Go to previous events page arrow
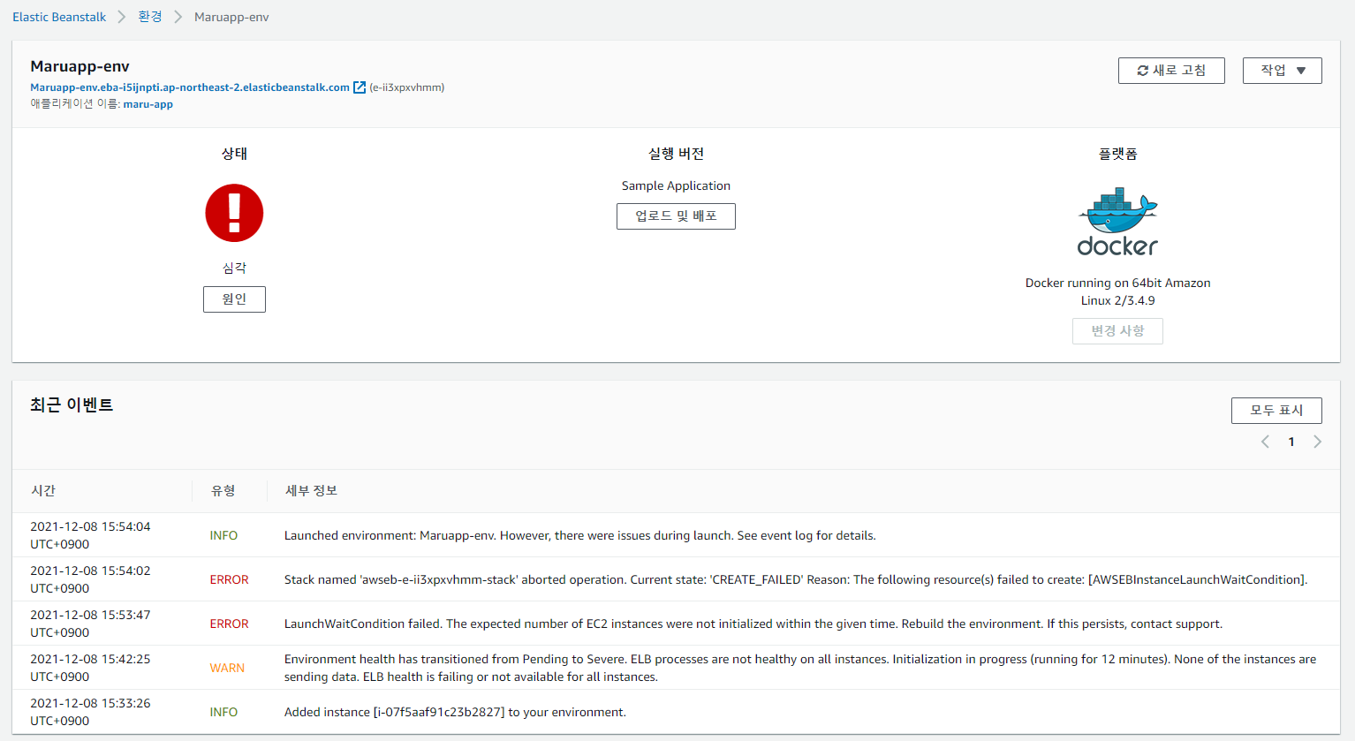1355x741 pixels. (1265, 442)
